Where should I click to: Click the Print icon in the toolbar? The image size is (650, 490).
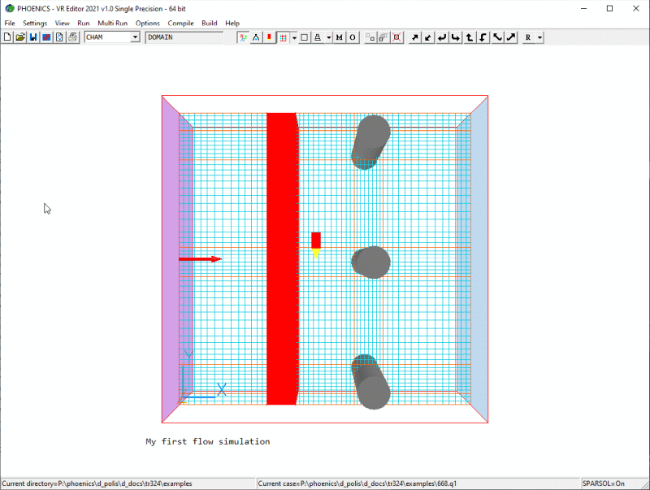[x=72, y=37]
